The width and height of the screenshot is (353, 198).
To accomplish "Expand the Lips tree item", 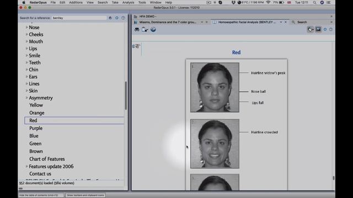I will tap(27, 48).
